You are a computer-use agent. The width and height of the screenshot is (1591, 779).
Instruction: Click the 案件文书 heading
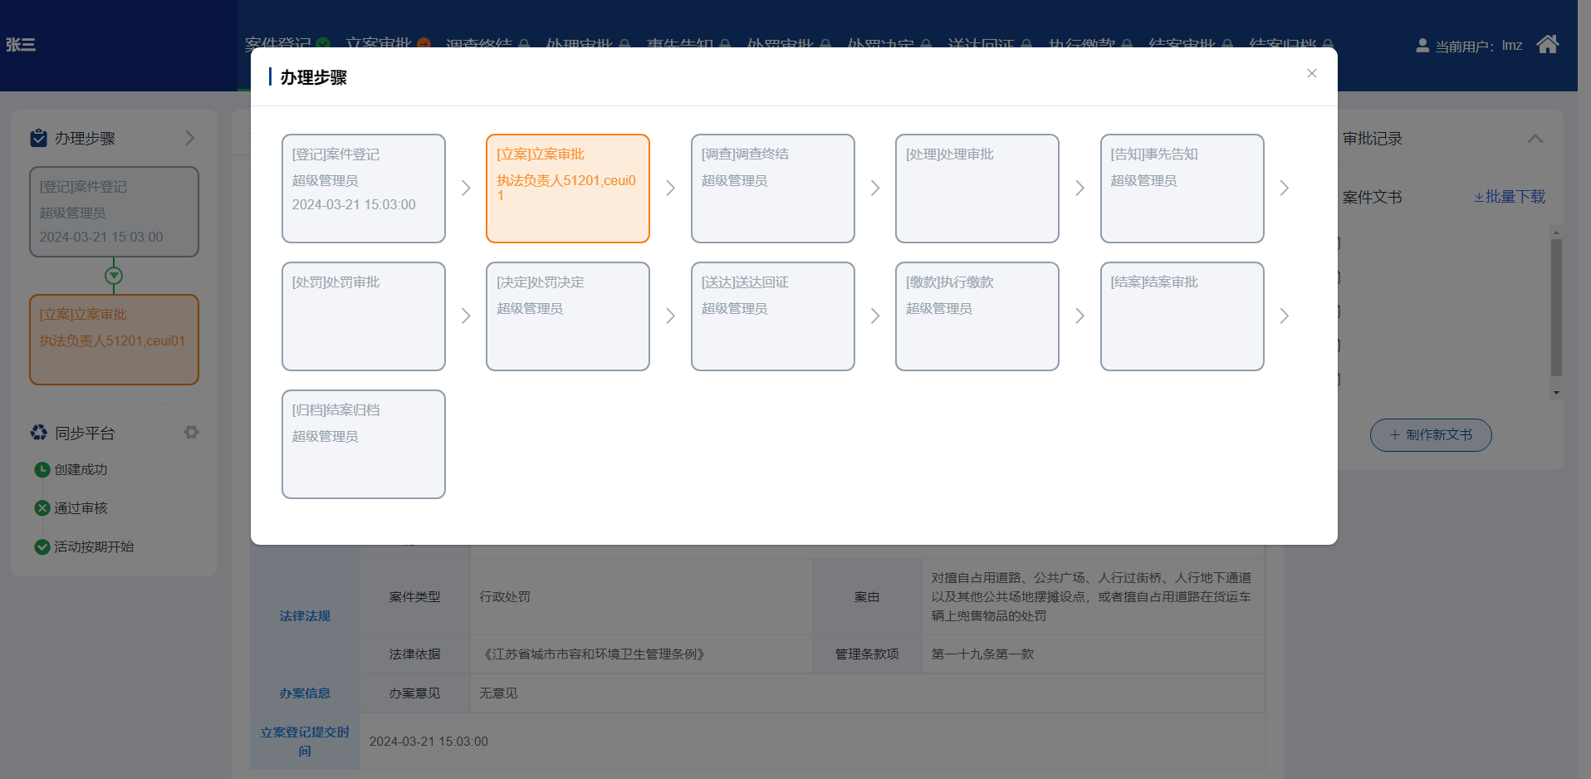1373,197
